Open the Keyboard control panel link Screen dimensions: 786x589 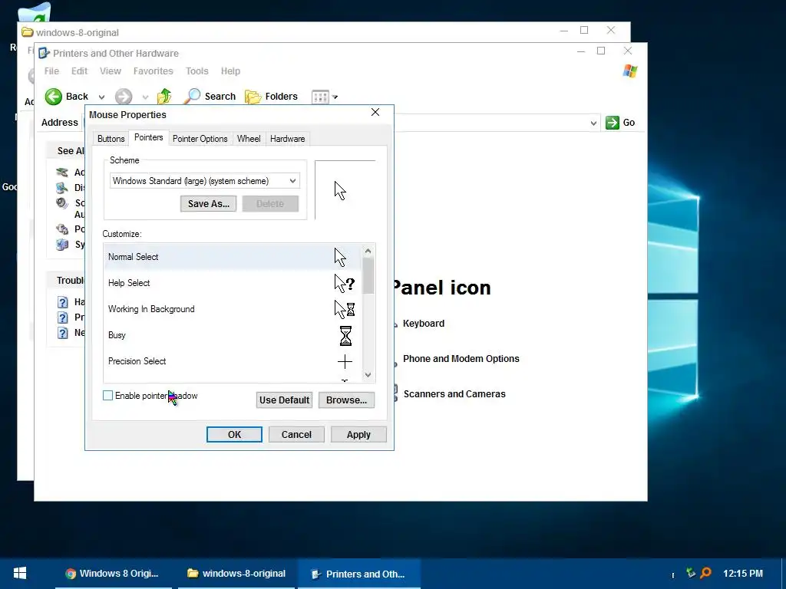[x=424, y=324]
